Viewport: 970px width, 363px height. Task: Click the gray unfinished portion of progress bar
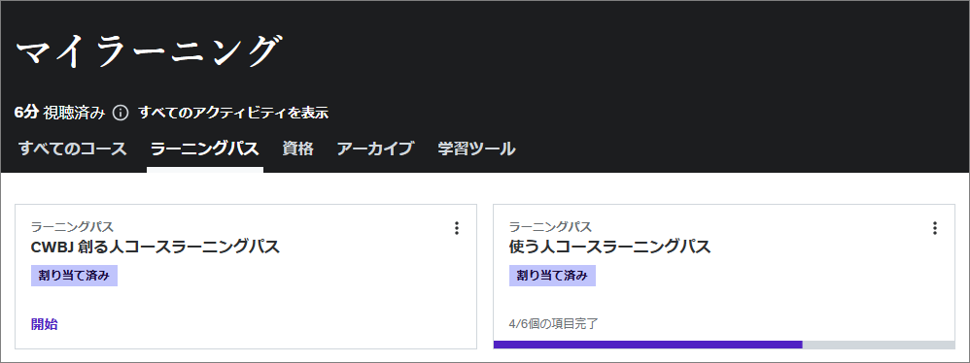879,345
